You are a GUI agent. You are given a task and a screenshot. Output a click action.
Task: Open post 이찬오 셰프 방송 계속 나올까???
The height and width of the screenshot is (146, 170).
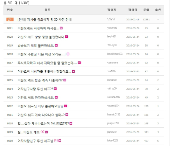point(40,80)
